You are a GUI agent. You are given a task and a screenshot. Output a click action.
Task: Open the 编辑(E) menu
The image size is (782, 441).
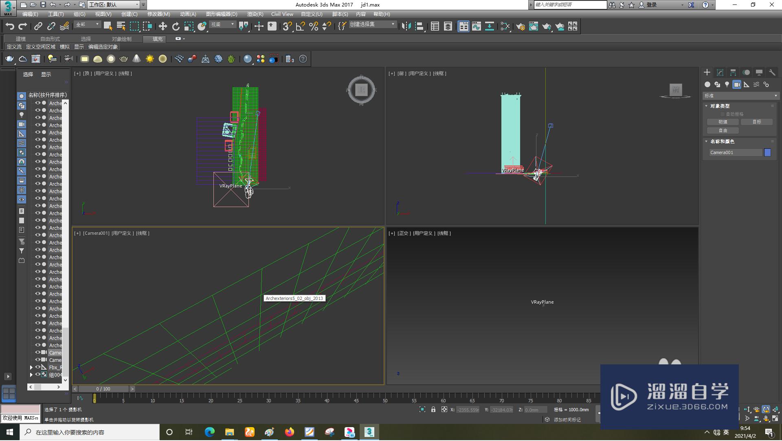(x=30, y=14)
